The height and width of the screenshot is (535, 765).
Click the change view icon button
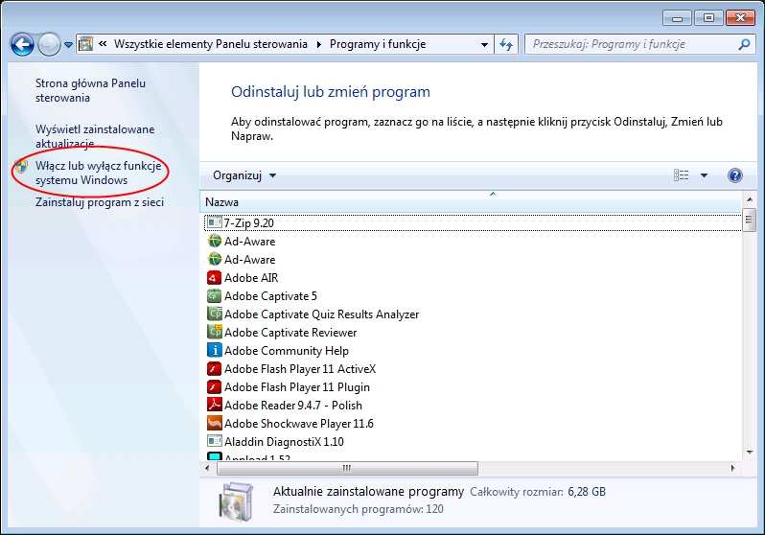click(681, 175)
